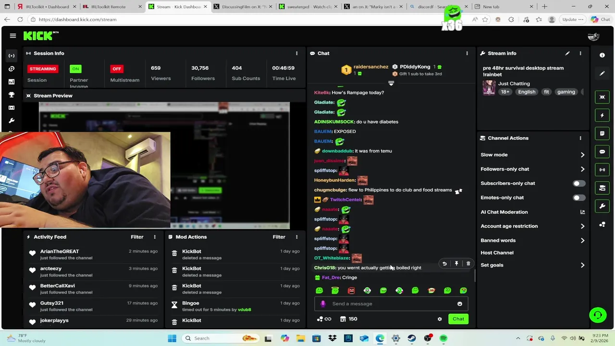Open the analytics chart icon in sidebar
Image resolution: width=615 pixels, height=346 pixels.
click(x=12, y=82)
